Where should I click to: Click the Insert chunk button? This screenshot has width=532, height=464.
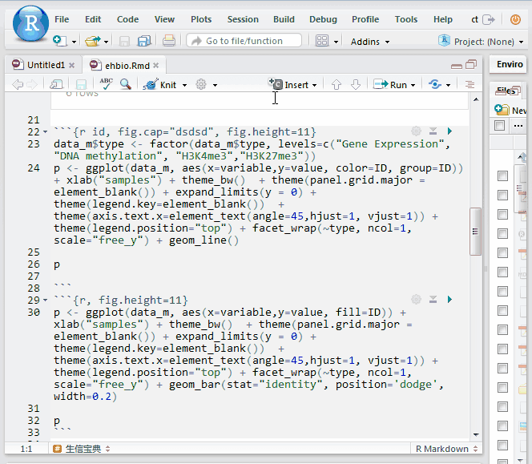292,84
